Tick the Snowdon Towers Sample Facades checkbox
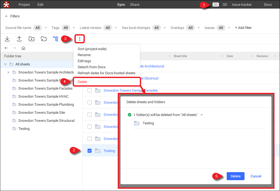Image resolution: width=280 pixels, height=191 pixels. (x=90, y=90)
